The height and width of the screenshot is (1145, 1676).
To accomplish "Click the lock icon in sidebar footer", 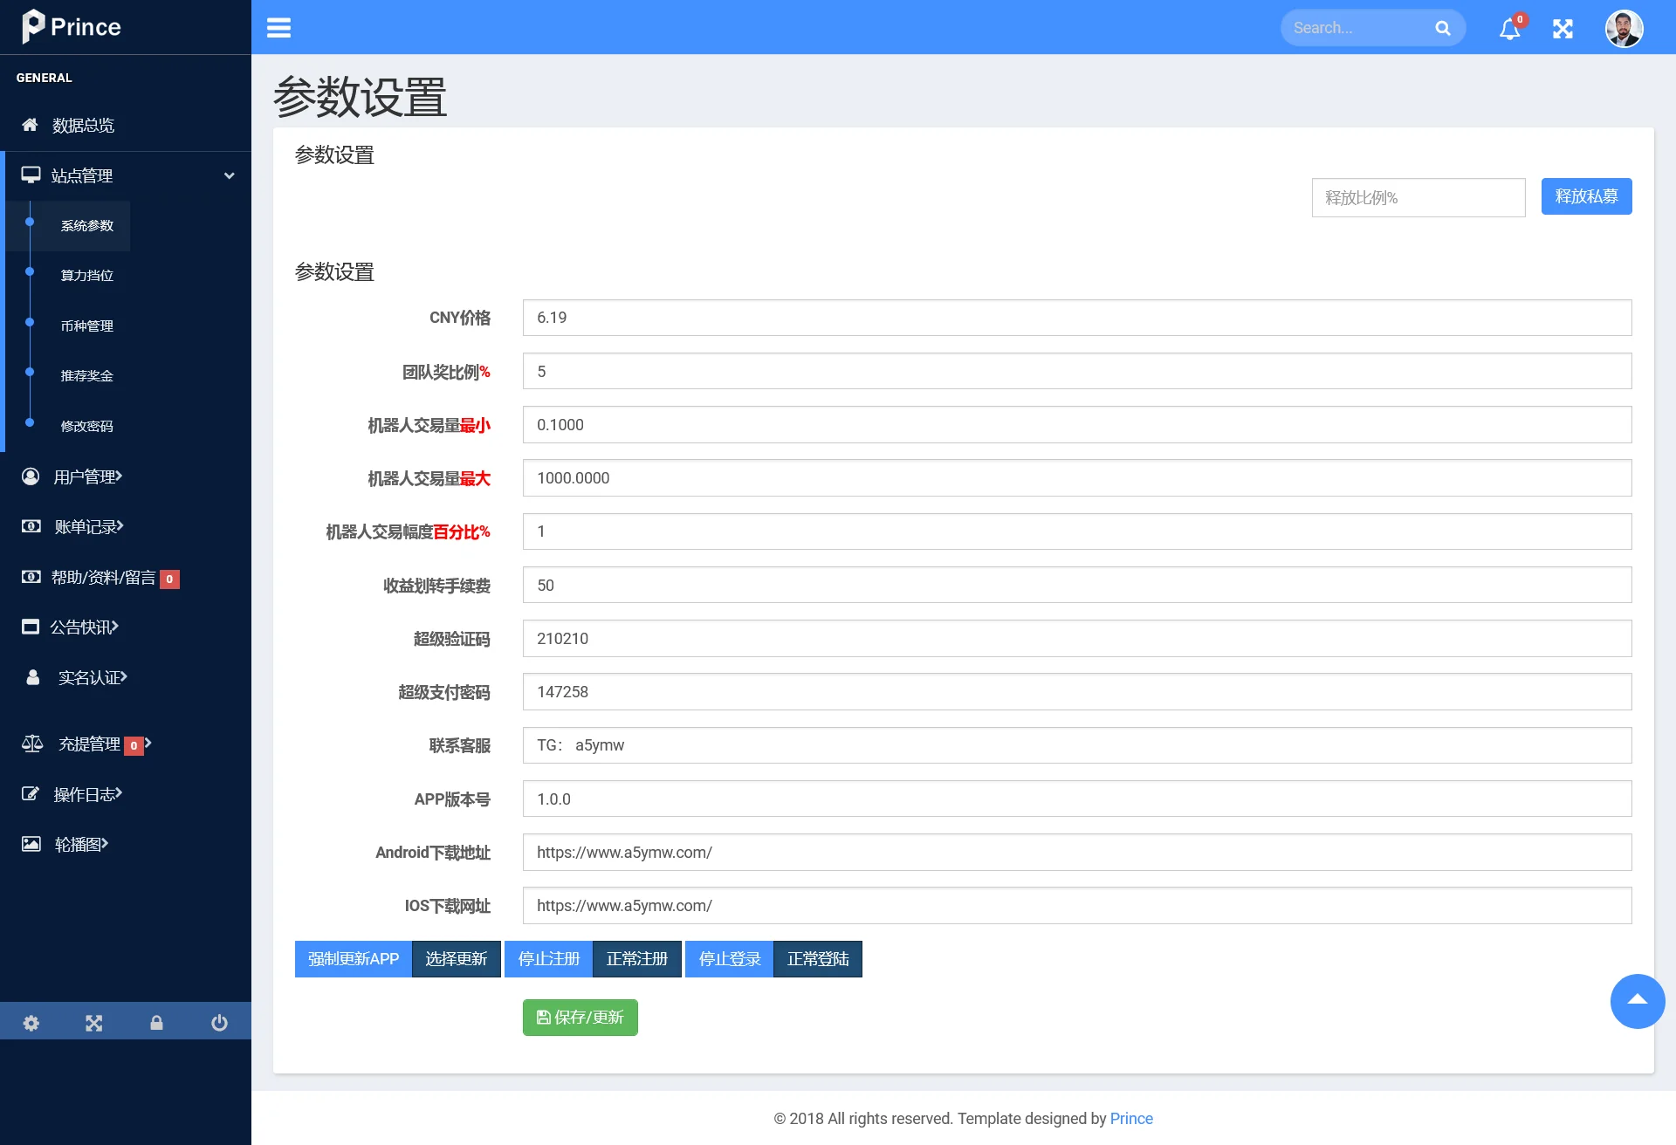I will tap(157, 1023).
